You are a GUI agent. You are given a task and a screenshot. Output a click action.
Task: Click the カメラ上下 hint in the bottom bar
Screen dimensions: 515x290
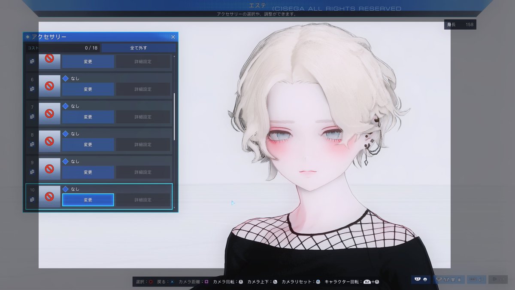262,282
